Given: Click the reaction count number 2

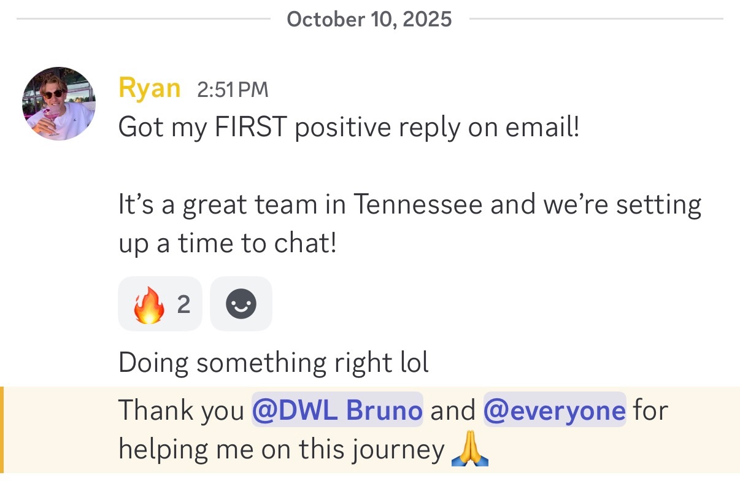Looking at the screenshot, I should click(x=183, y=304).
